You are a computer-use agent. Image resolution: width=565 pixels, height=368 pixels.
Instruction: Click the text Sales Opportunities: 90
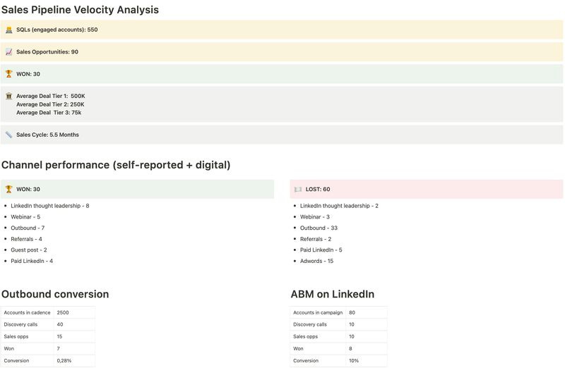tap(47, 51)
